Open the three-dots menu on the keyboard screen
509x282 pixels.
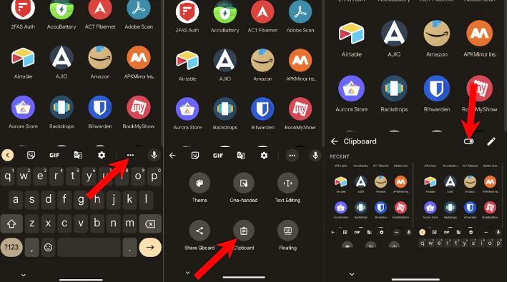130,155
